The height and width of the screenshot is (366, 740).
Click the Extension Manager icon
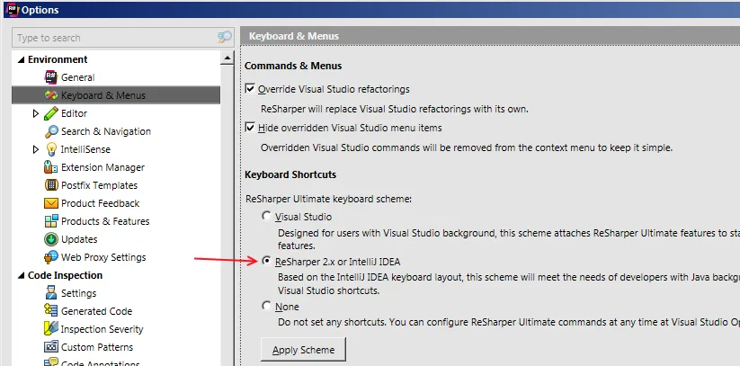[x=51, y=167]
